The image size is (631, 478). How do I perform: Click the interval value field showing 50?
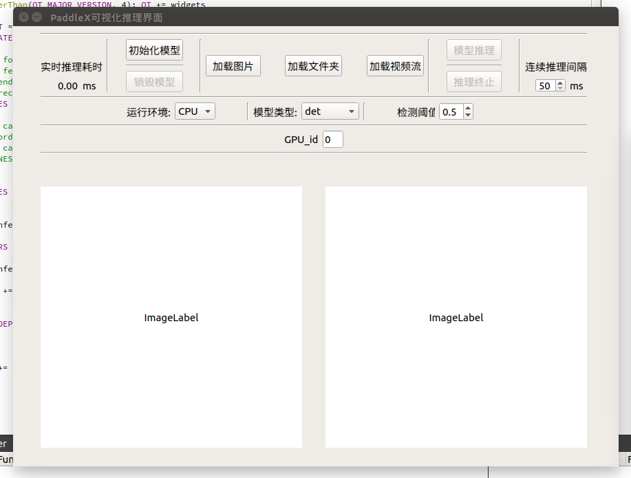point(545,86)
